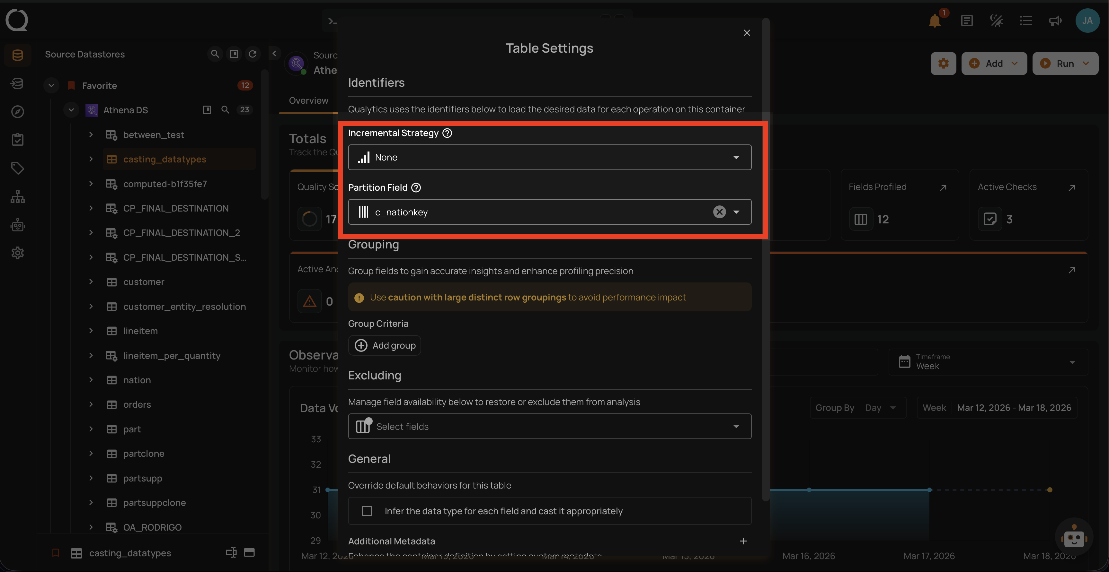Click the search icon in Source Datastores
1109x572 pixels.
[214, 54]
